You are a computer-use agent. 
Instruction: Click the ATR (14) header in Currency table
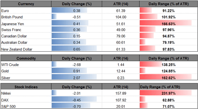coord(121,4)
